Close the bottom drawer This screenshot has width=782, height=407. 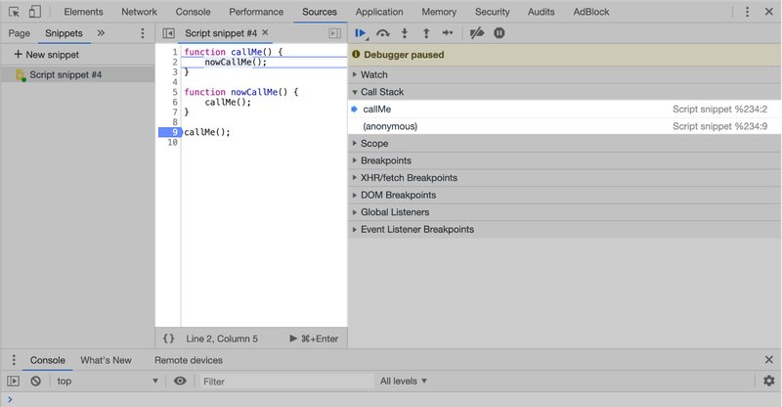click(x=769, y=360)
